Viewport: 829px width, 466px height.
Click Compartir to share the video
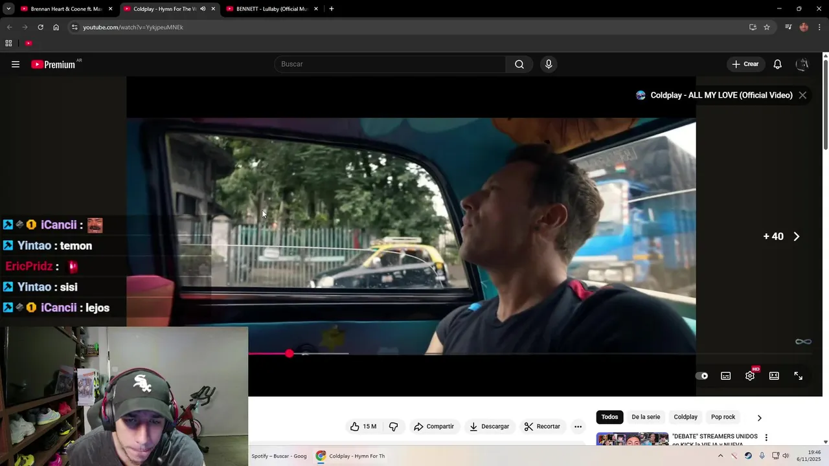pyautogui.click(x=434, y=427)
